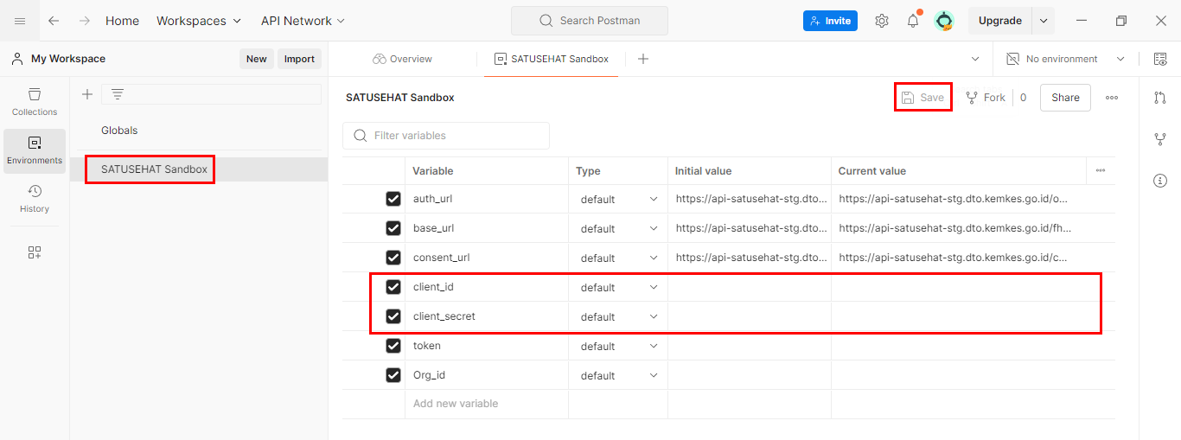Open type dropdown for base_url
Image resolution: width=1181 pixels, height=440 pixels.
click(618, 228)
